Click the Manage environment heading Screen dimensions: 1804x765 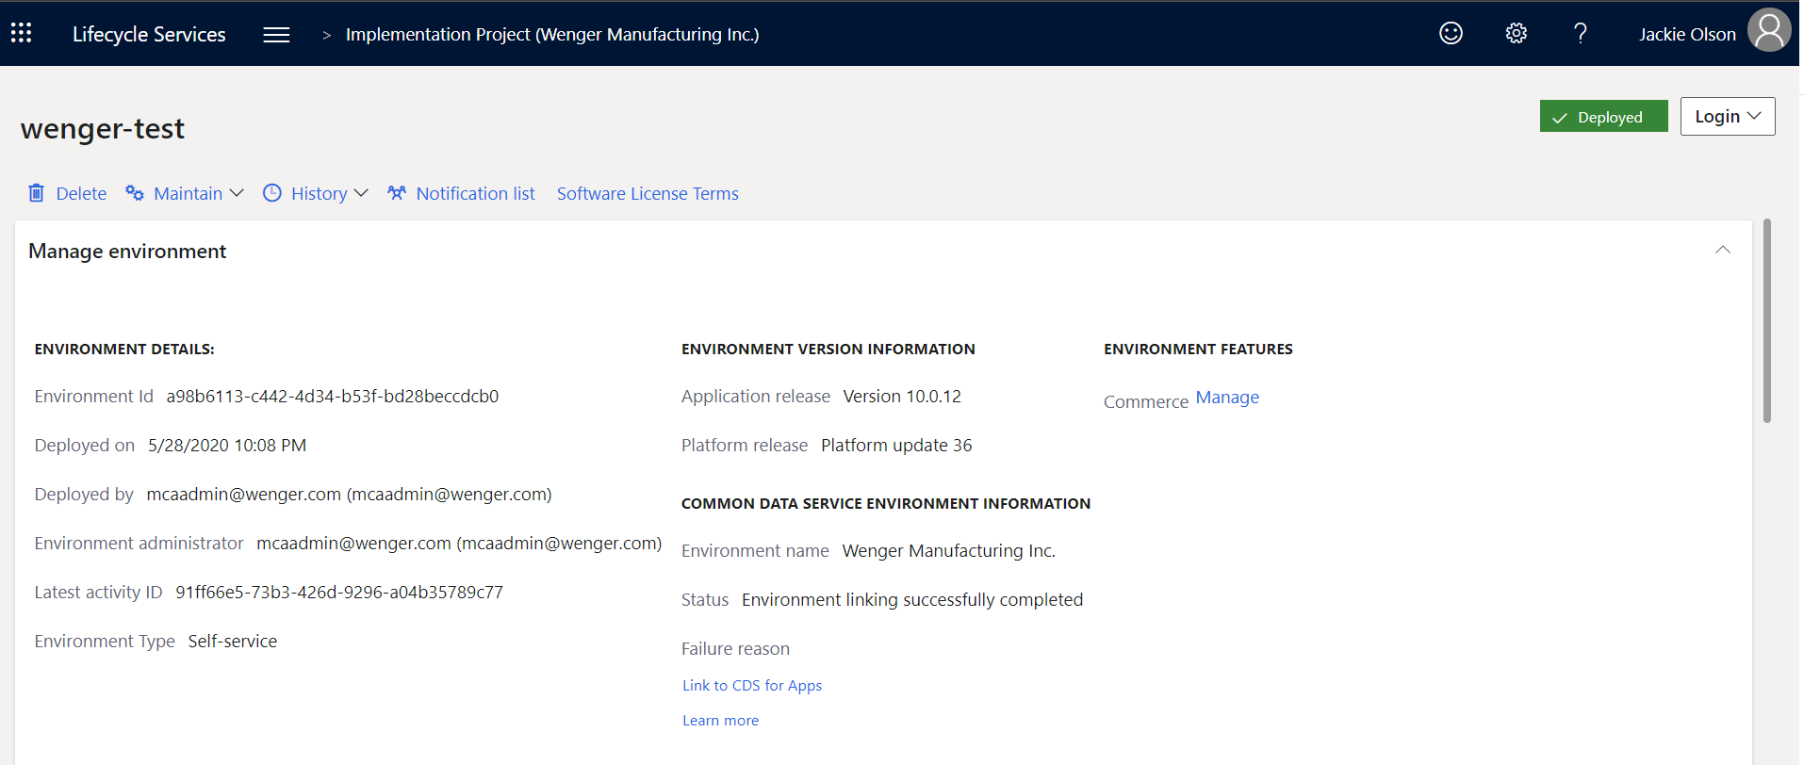pos(127,252)
